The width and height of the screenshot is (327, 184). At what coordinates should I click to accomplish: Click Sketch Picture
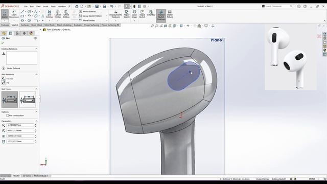point(170,14)
